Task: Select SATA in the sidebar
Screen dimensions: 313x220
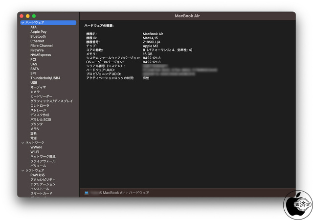Action: (35, 69)
